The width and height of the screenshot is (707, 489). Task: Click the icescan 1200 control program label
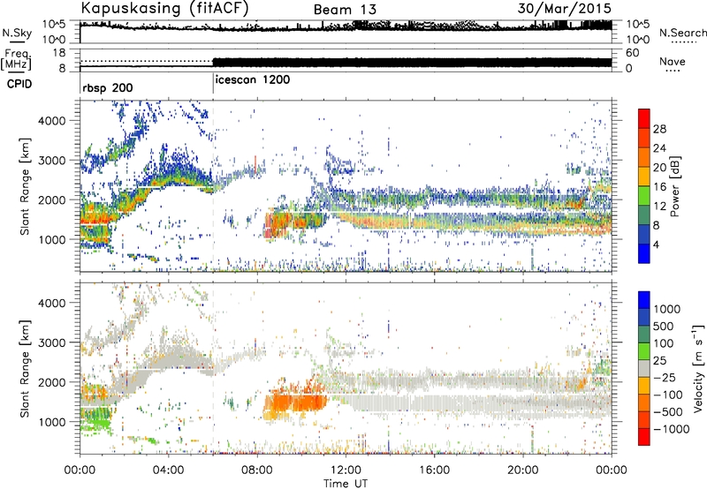pyautogui.click(x=253, y=80)
